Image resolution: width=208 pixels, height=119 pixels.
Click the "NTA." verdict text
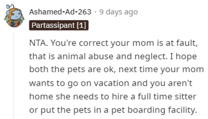tap(37, 44)
